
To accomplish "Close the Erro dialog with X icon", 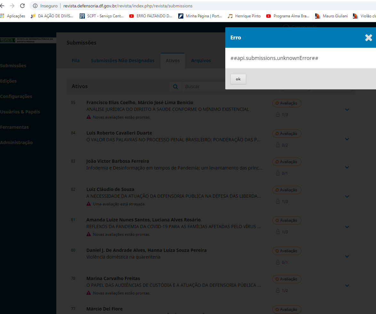I will pos(368,37).
